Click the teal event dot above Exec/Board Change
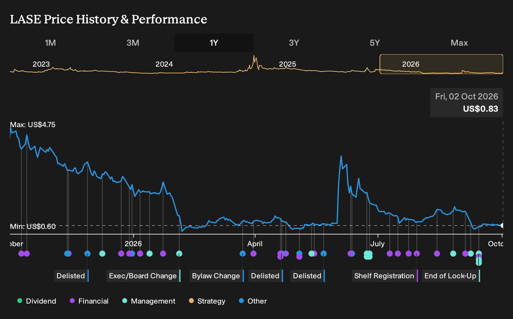 179,254
